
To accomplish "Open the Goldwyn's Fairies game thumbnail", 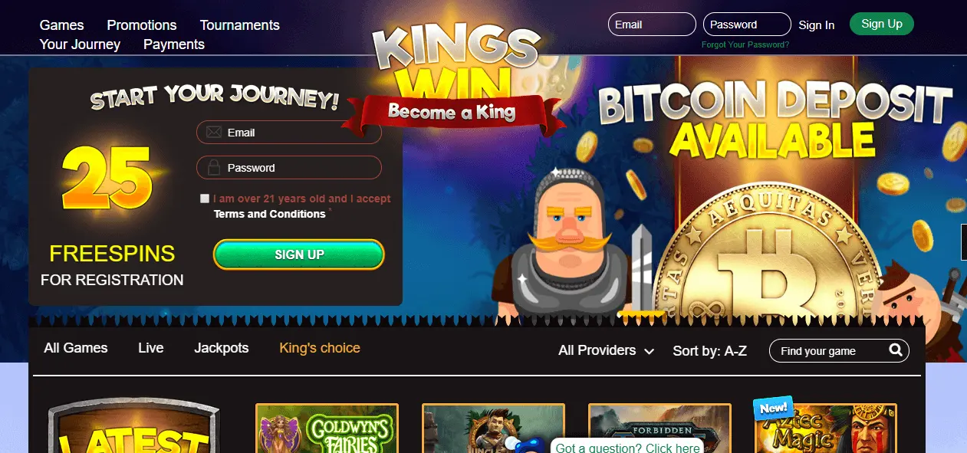I will pos(327,428).
